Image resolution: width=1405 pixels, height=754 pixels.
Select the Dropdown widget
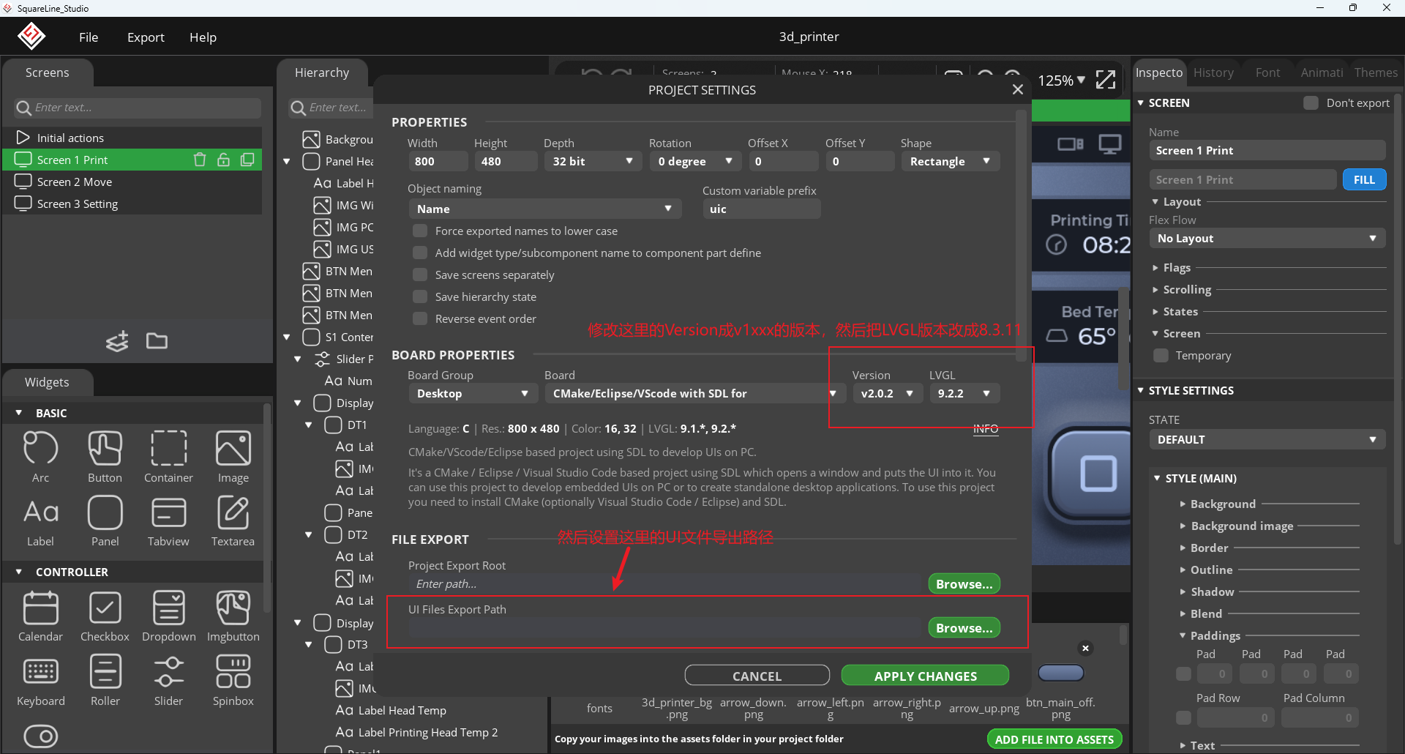(168, 616)
